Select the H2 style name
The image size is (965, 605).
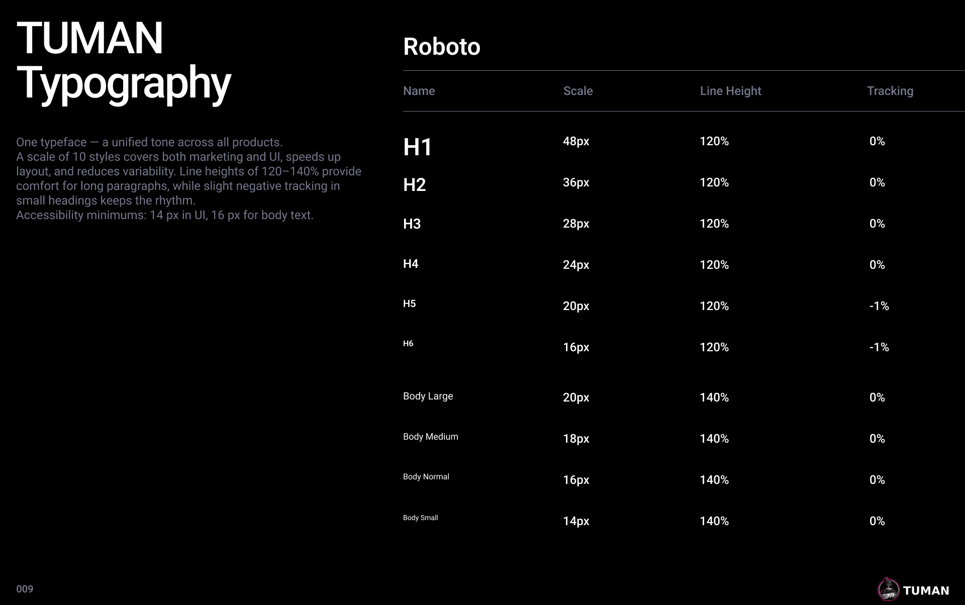coord(414,185)
